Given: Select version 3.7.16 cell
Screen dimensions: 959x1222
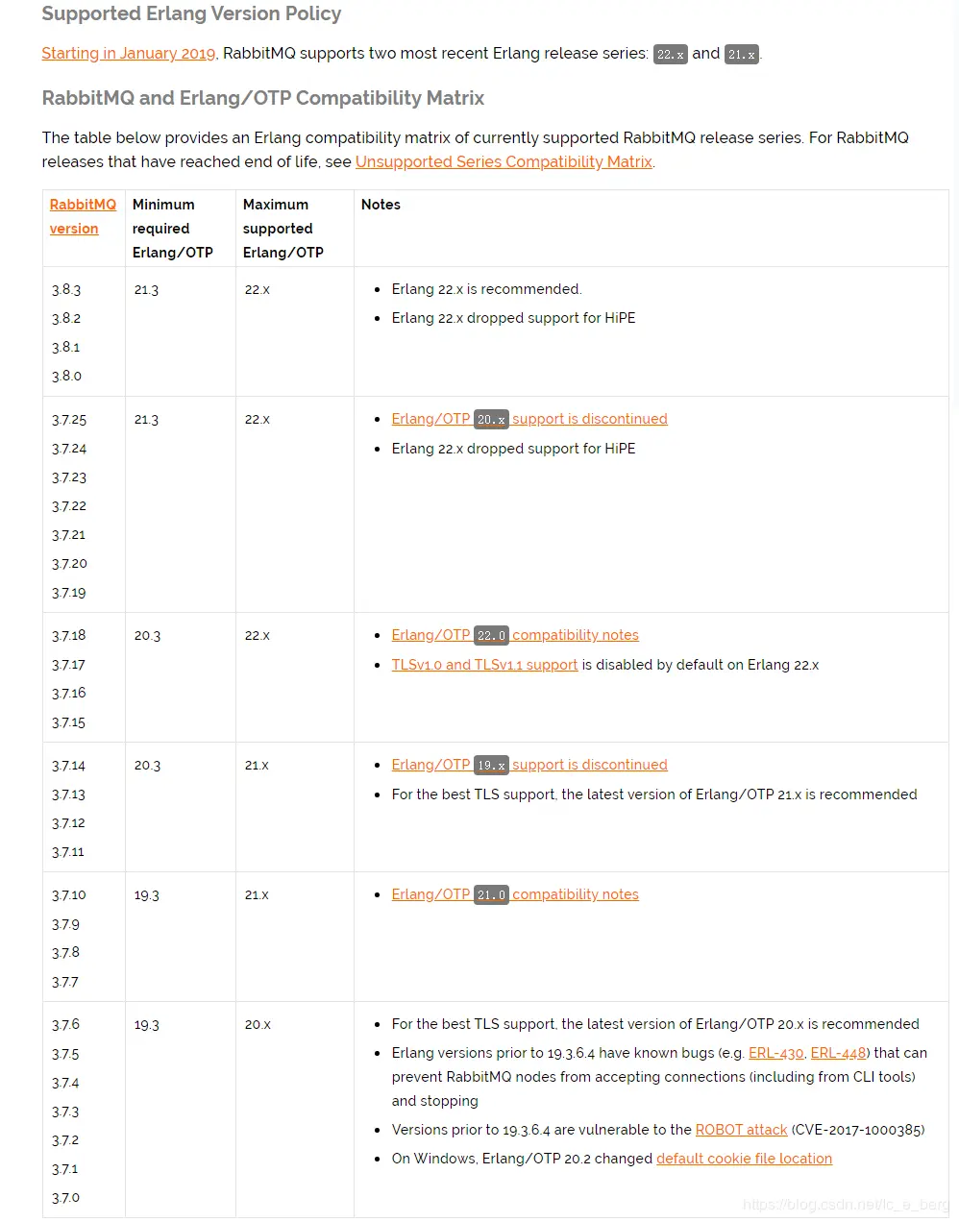Looking at the screenshot, I should [x=69, y=693].
